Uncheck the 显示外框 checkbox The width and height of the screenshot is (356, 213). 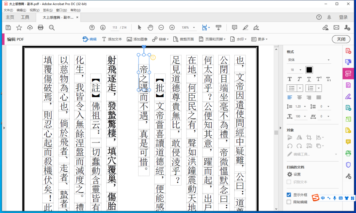click(x=289, y=195)
